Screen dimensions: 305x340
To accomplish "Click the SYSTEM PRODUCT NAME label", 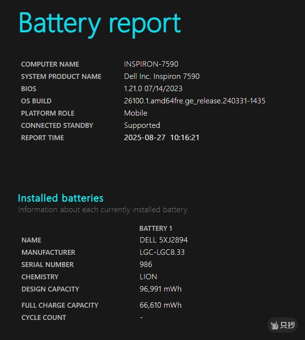I will (61, 76).
